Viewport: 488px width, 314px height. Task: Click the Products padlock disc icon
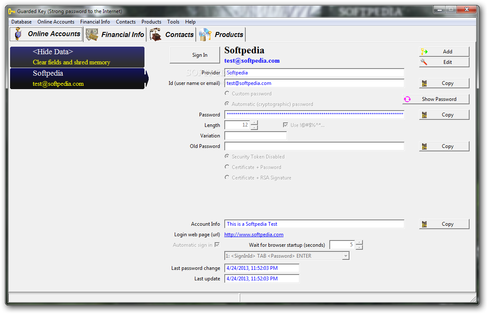205,34
